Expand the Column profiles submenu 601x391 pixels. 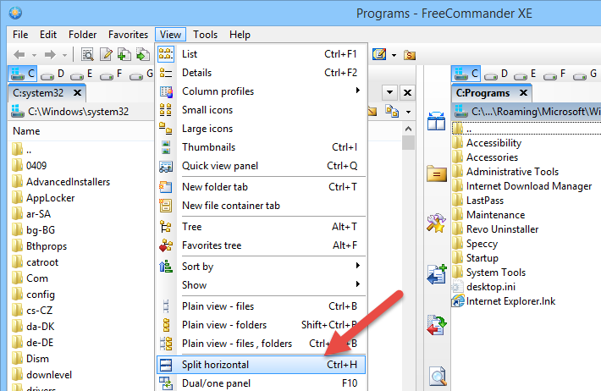(261, 91)
